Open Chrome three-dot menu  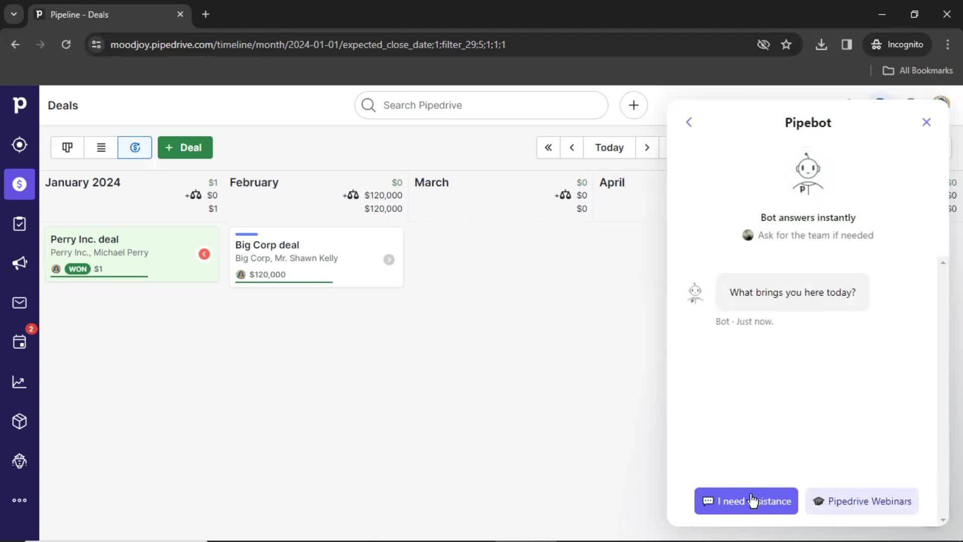[x=947, y=44]
